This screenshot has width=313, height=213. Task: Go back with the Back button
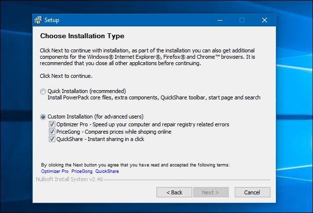tap(174, 192)
